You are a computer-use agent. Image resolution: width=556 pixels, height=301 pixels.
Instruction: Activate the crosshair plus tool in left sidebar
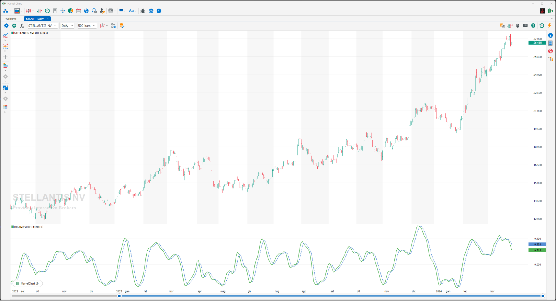tap(5, 57)
